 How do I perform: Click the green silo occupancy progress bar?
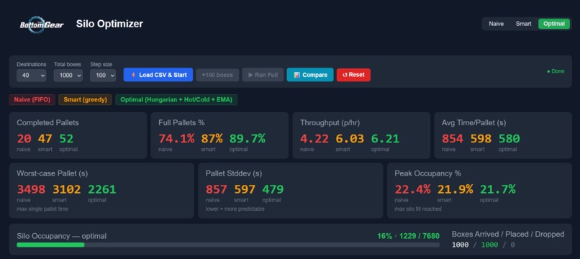(50, 245)
